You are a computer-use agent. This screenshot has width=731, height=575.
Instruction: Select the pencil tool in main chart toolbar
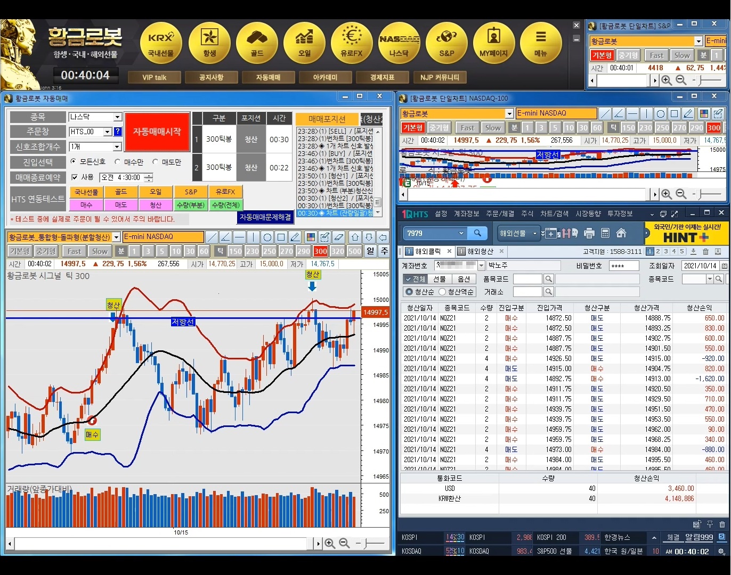(x=295, y=237)
